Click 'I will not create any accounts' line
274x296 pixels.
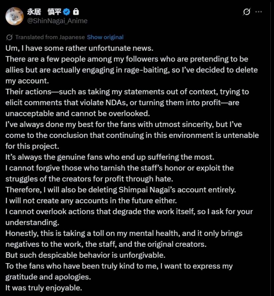click(x=91, y=201)
